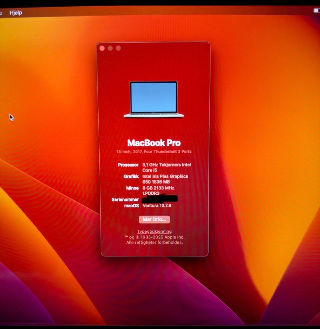Select '3,1 GHz Tokjerners Intel Core i5' value
The height and width of the screenshot is (329, 320).
[x=167, y=167]
